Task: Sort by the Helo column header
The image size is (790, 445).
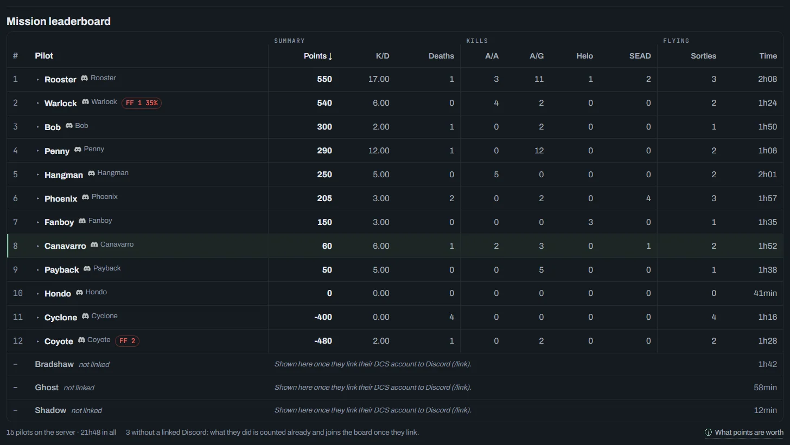Action: [585, 56]
